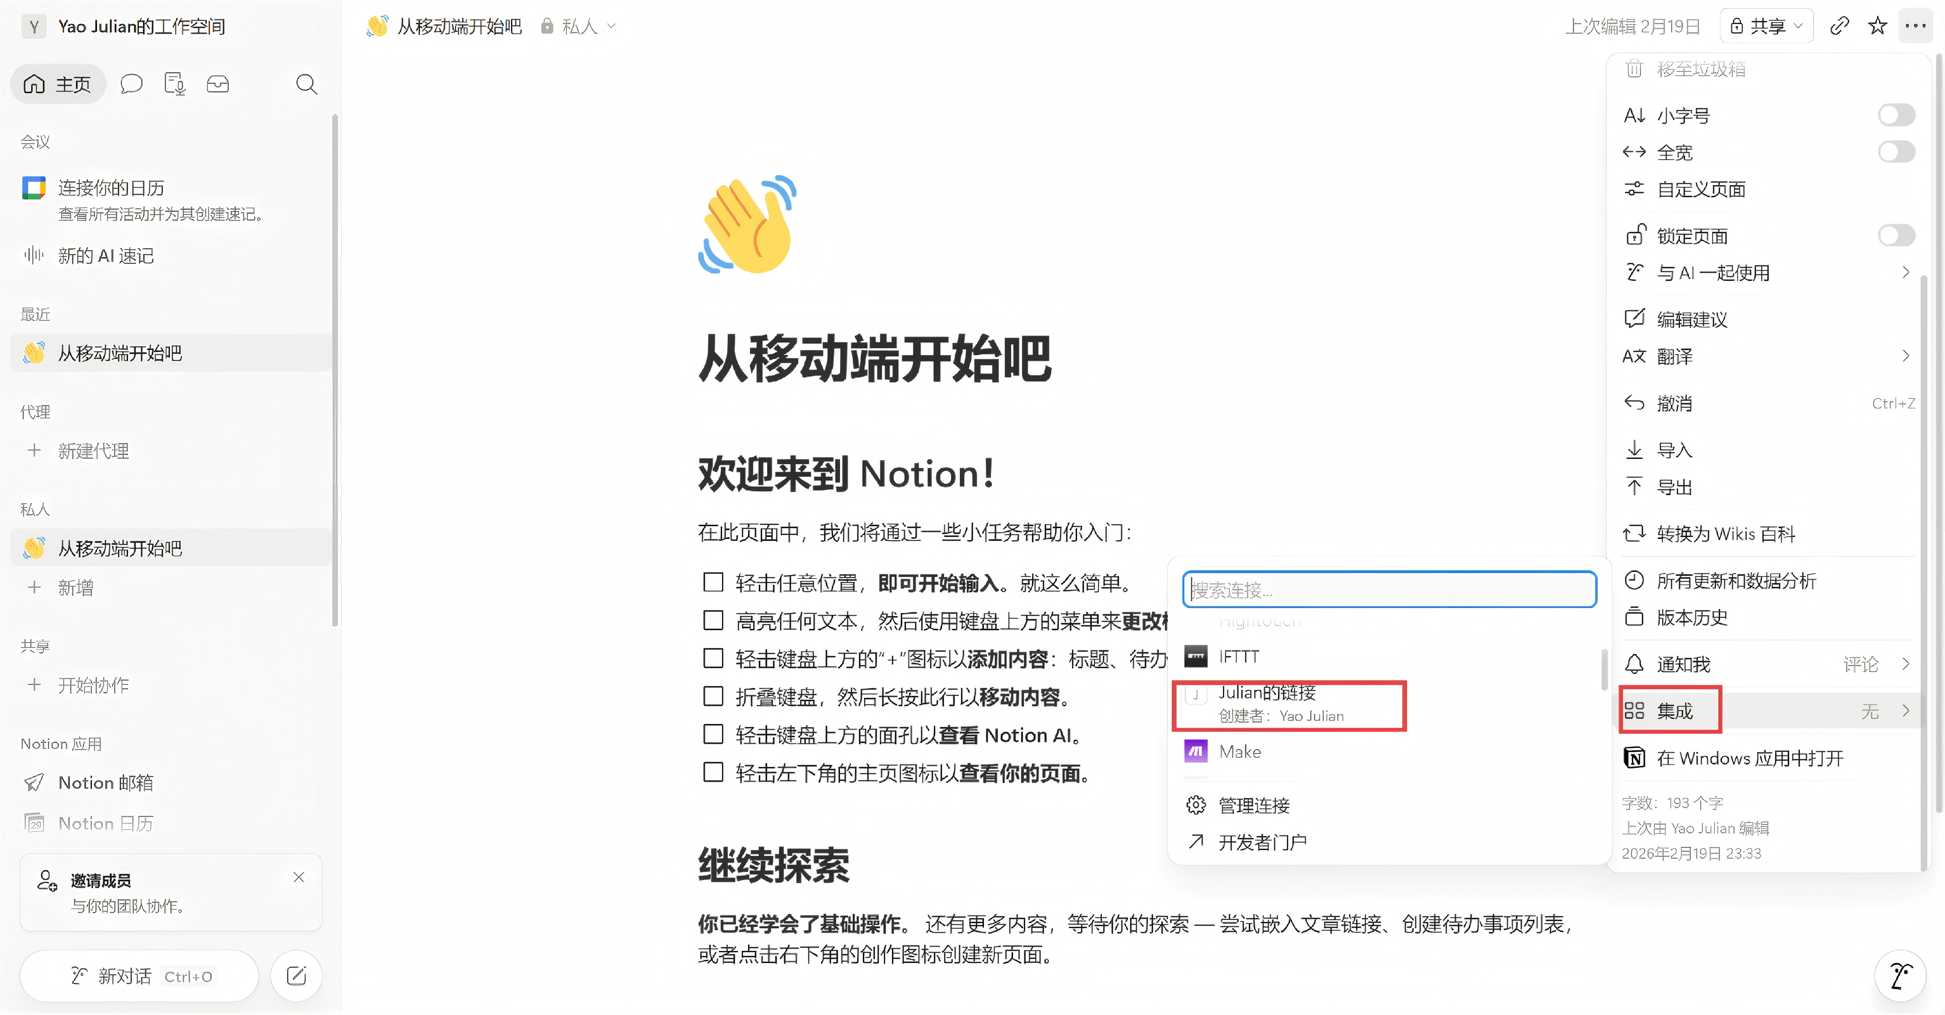
Task: Click 新增 under 私人 section
Action: (x=171, y=588)
